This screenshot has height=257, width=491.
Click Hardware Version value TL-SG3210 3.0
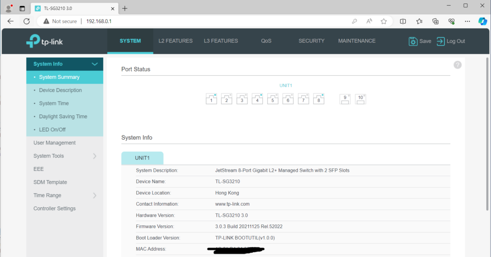pyautogui.click(x=232, y=215)
